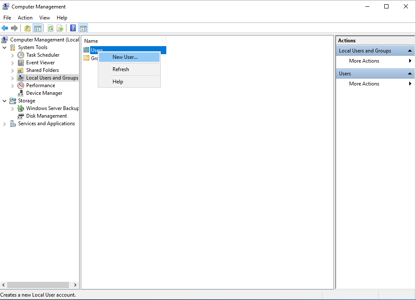Image resolution: width=416 pixels, height=300 pixels.
Task: Open More Actions under Local Users and Groups
Action: (375, 61)
